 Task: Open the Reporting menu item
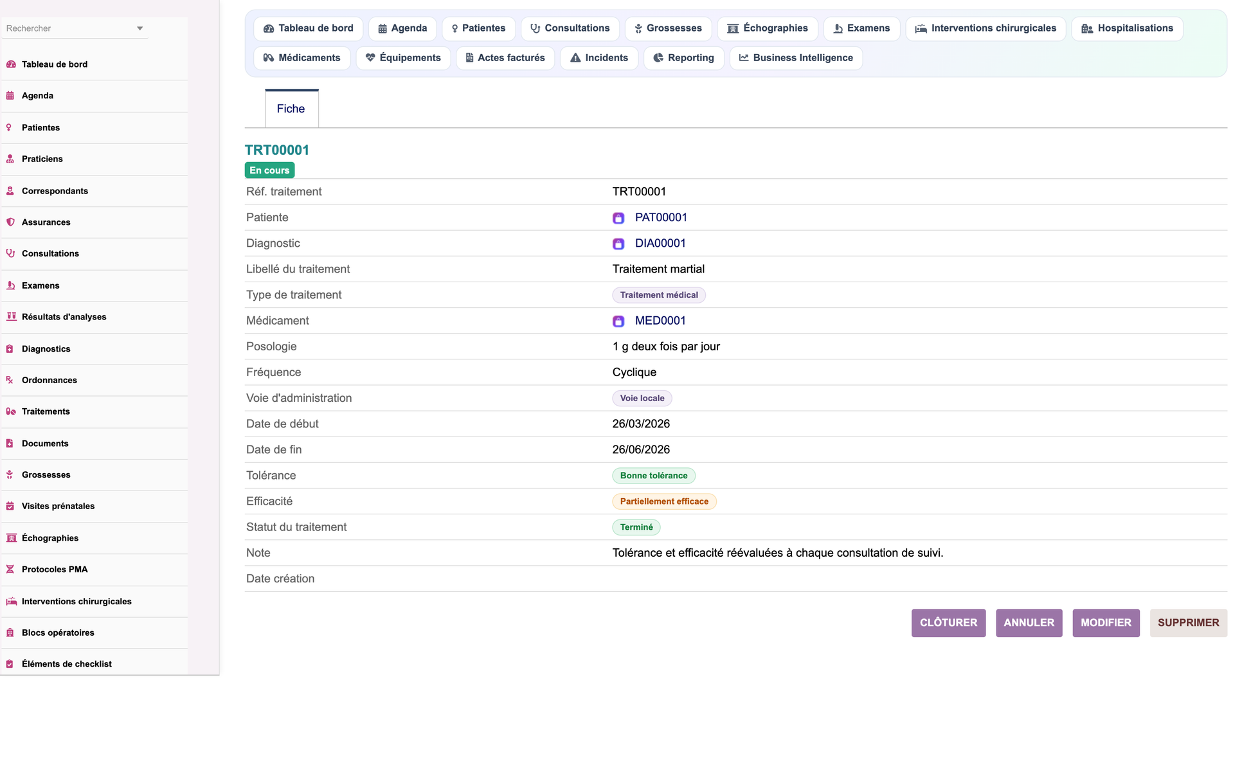coord(684,58)
